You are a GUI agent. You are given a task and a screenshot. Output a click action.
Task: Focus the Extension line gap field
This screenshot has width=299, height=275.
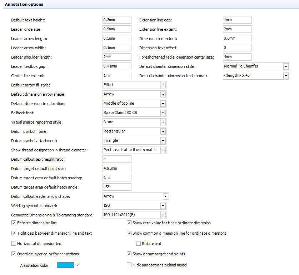tap(237, 20)
